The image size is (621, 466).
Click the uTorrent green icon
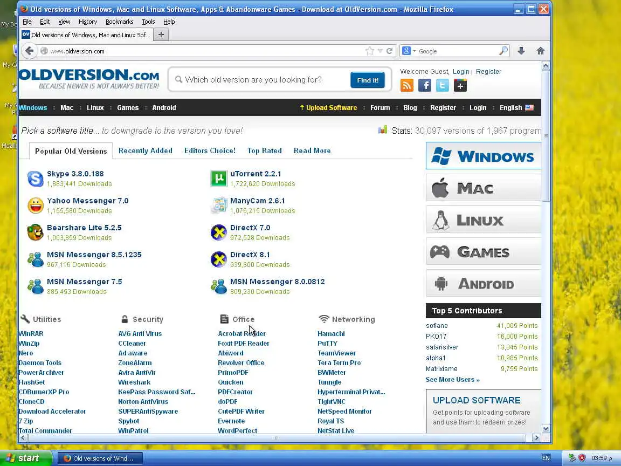pos(219,179)
